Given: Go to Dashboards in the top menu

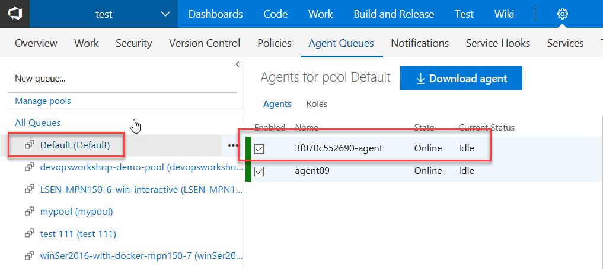Looking at the screenshot, I should 215,14.
